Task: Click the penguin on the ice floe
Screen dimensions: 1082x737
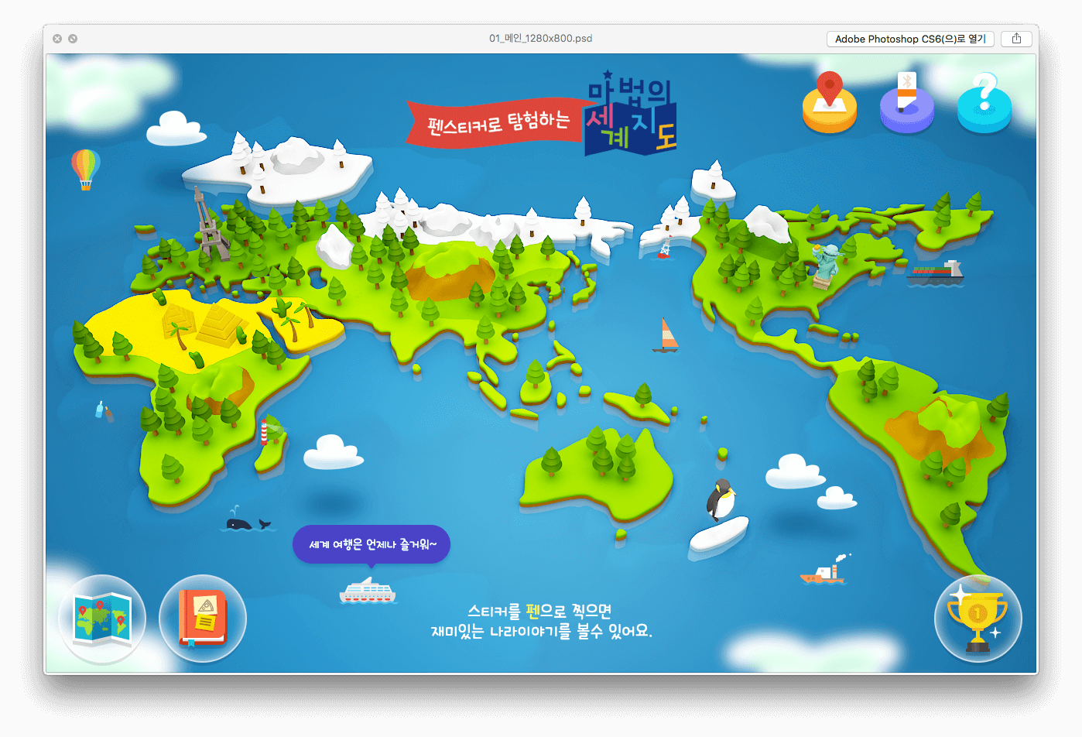Action: (721, 500)
